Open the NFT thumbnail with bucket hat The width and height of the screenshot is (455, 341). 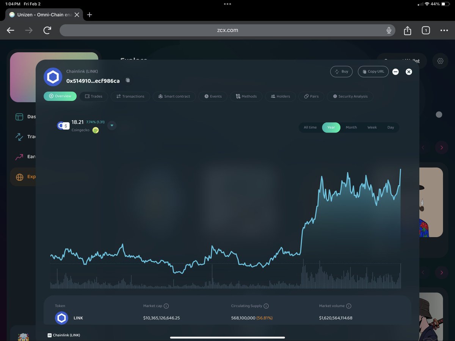[431, 317]
